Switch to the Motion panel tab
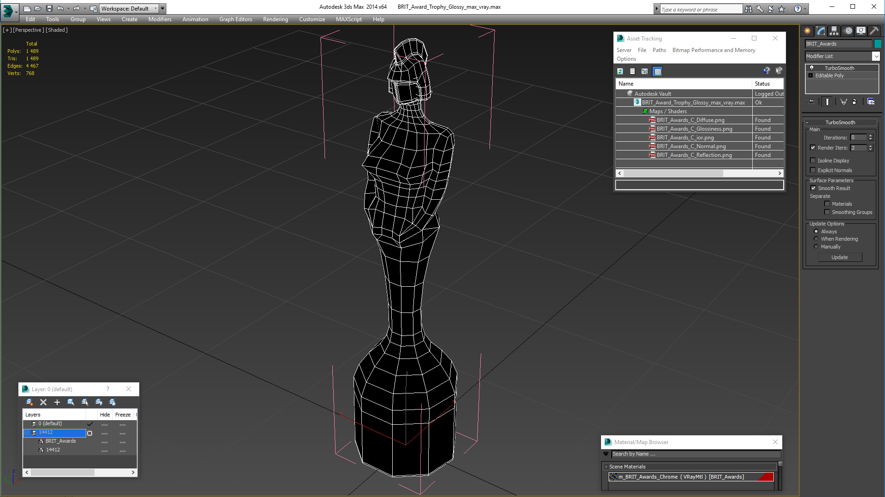This screenshot has width=885, height=497. tap(848, 31)
